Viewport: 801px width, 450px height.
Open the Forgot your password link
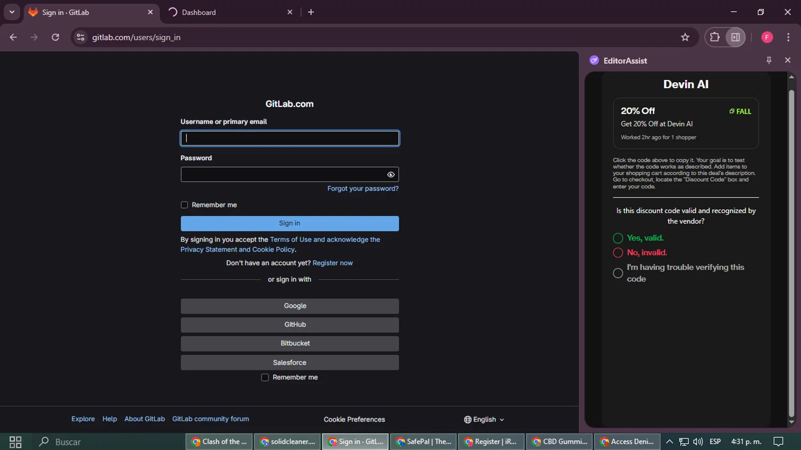click(x=363, y=188)
